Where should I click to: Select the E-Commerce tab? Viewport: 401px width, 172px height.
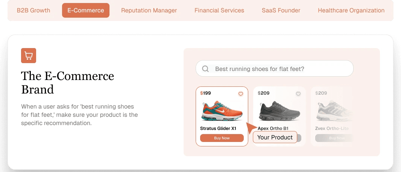pyautogui.click(x=86, y=11)
